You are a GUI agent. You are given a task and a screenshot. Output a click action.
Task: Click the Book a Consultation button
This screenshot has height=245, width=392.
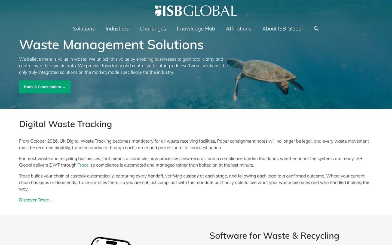coord(45,87)
